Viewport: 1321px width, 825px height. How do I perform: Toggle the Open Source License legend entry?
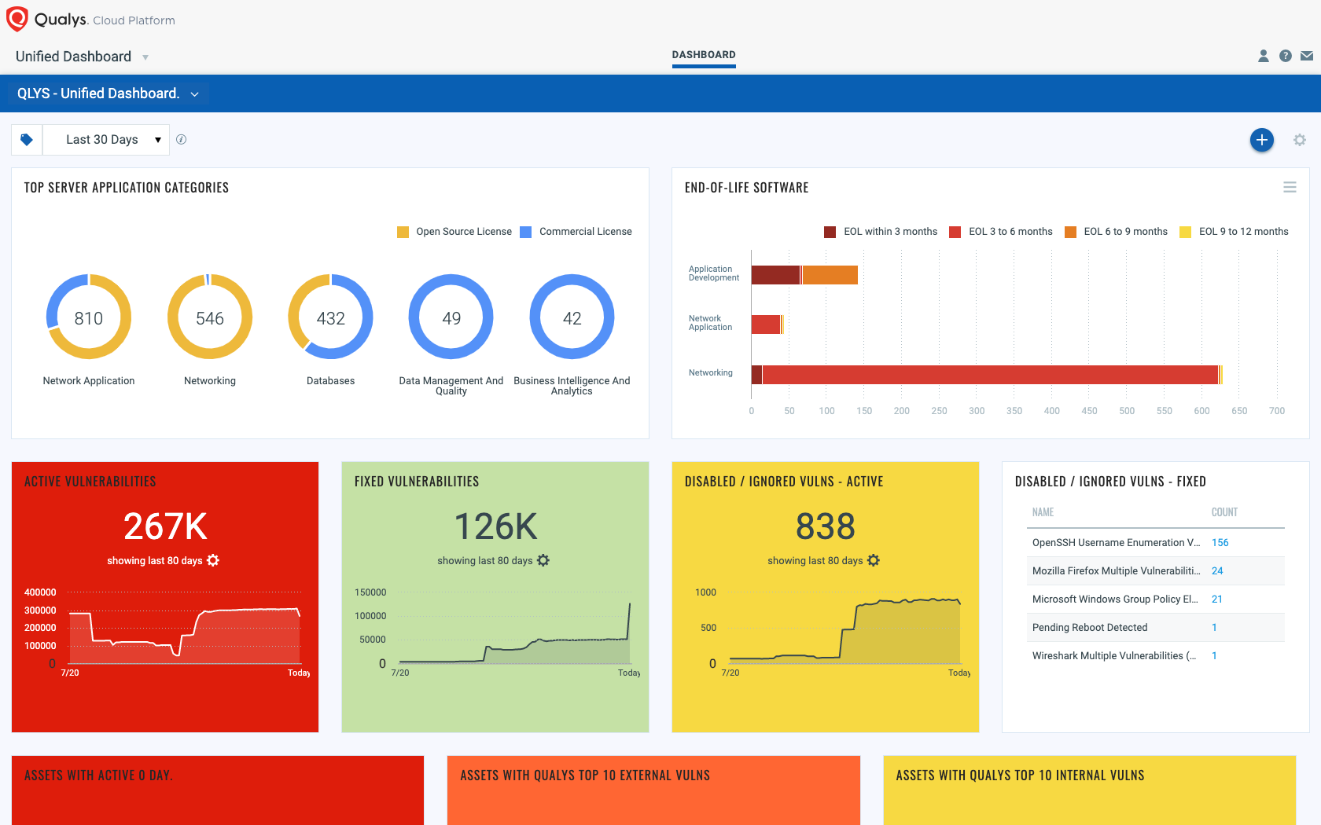click(x=454, y=231)
